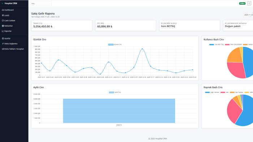Toggle the pink web legend swatch
The height and width of the screenshot is (142, 253).
pyautogui.click(x=223, y=92)
